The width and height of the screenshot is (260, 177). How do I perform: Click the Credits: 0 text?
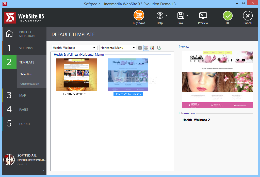tap(22, 164)
